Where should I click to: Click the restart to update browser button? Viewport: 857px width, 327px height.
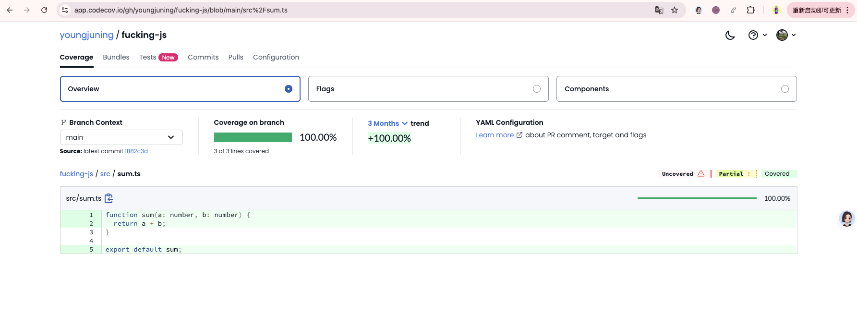[x=817, y=10]
